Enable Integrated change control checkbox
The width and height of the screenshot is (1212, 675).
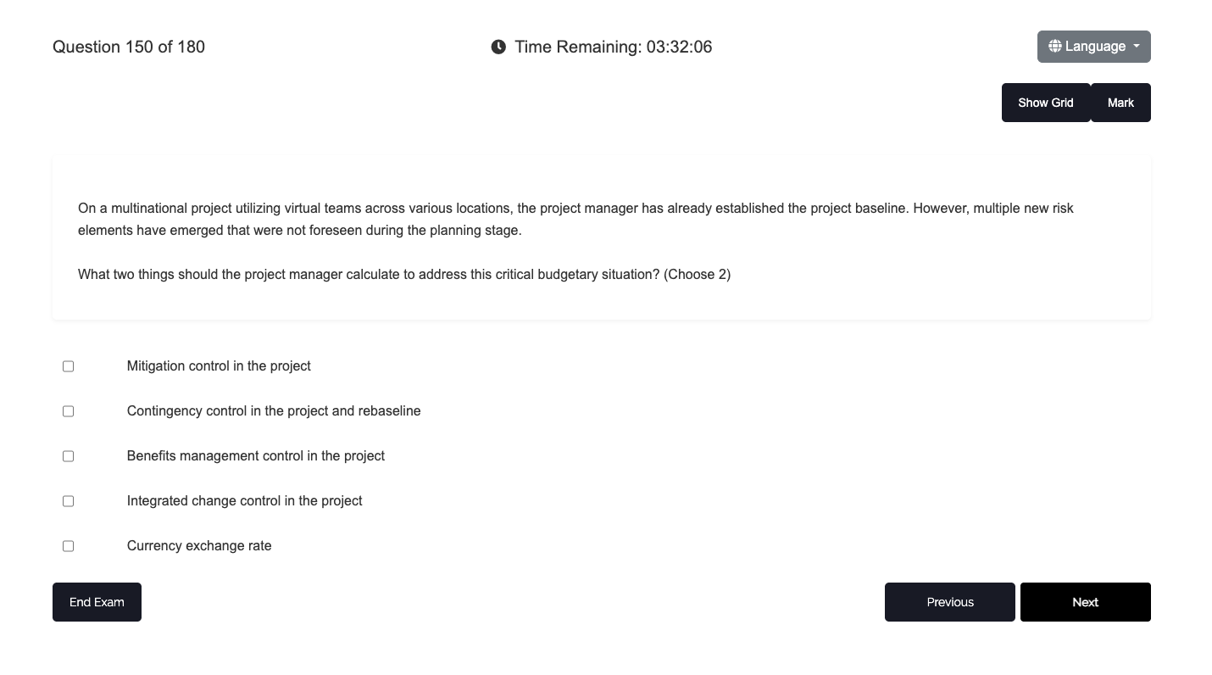tap(69, 501)
